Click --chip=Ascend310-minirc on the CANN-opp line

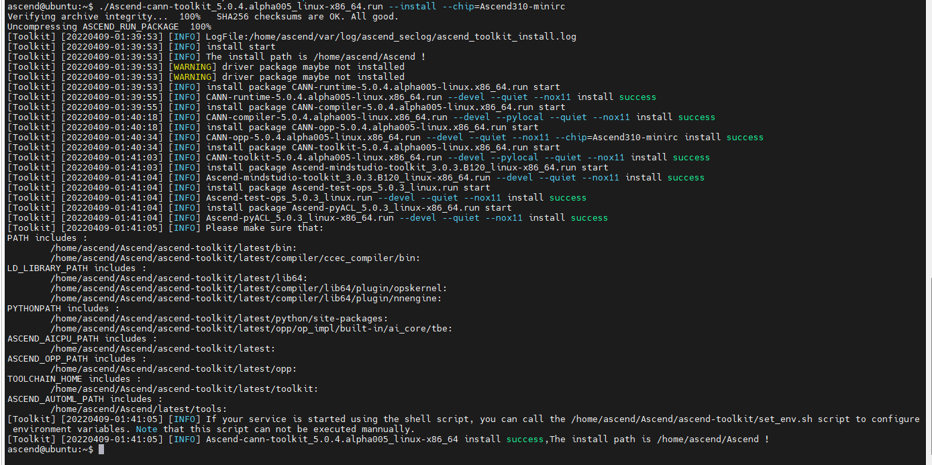pyautogui.click(x=615, y=137)
